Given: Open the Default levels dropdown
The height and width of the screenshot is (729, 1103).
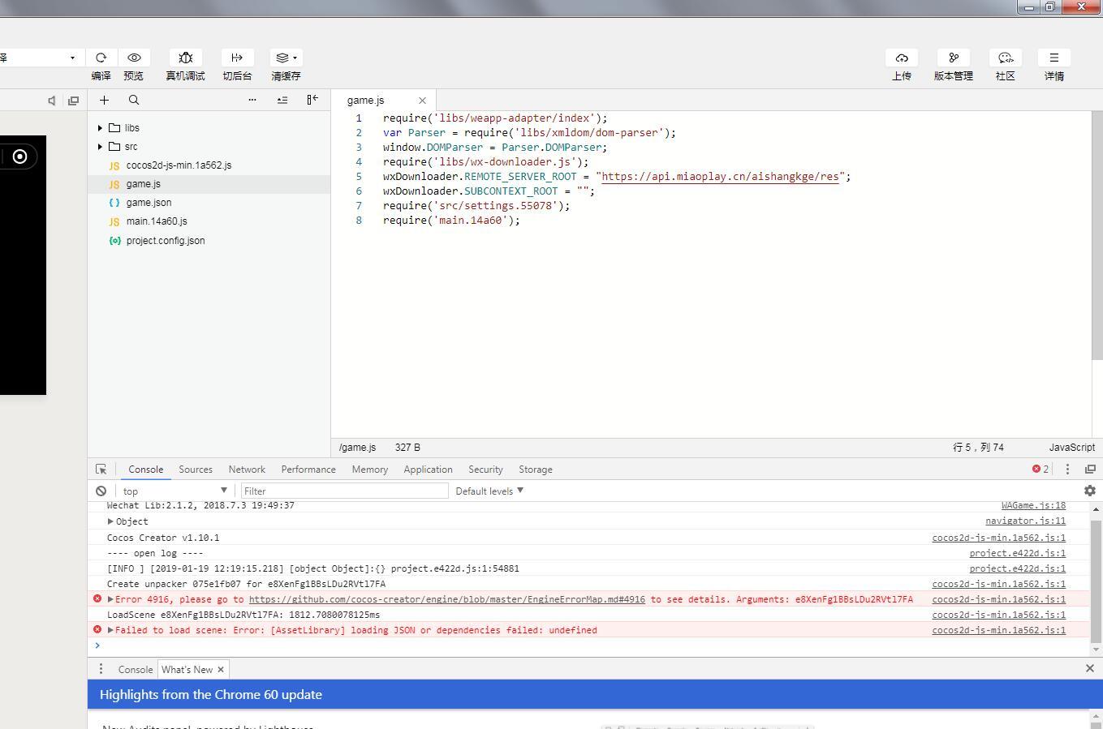Looking at the screenshot, I should tap(489, 491).
